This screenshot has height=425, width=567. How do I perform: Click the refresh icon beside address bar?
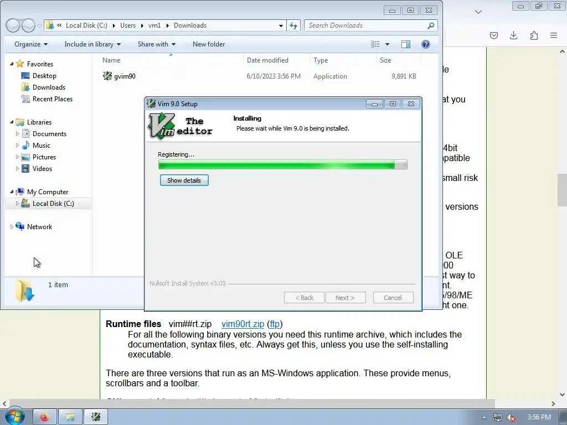pos(293,25)
